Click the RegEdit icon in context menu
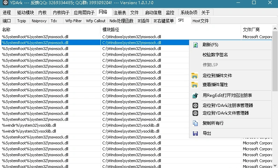 click(x=195, y=95)
